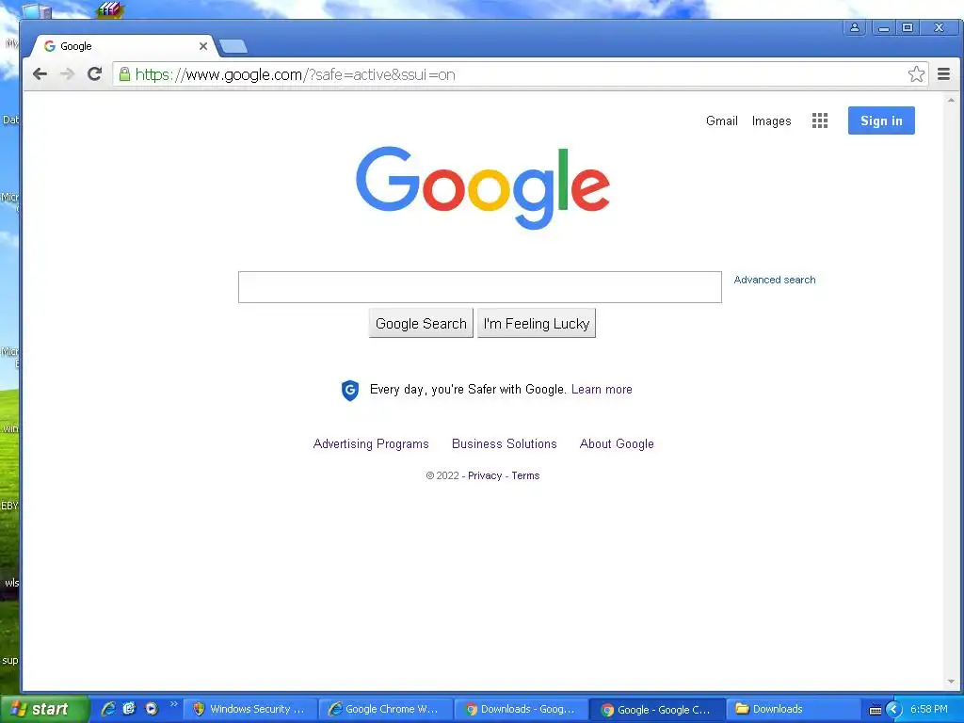Open the Chrome hamburger menu
The image size is (964, 723).
click(943, 74)
